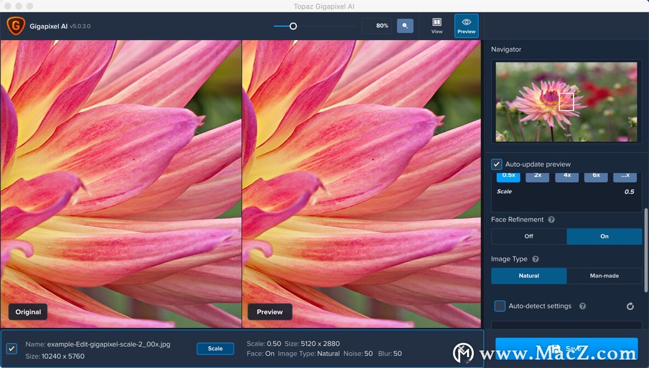Image resolution: width=649 pixels, height=368 pixels.
Task: Click the blue Save button
Action: click(566, 349)
